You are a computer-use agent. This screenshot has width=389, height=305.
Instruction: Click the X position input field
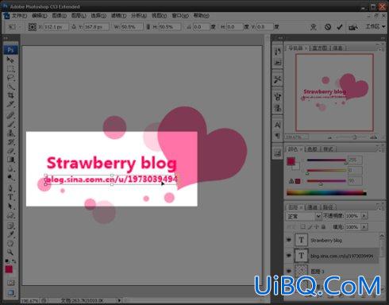(56, 27)
